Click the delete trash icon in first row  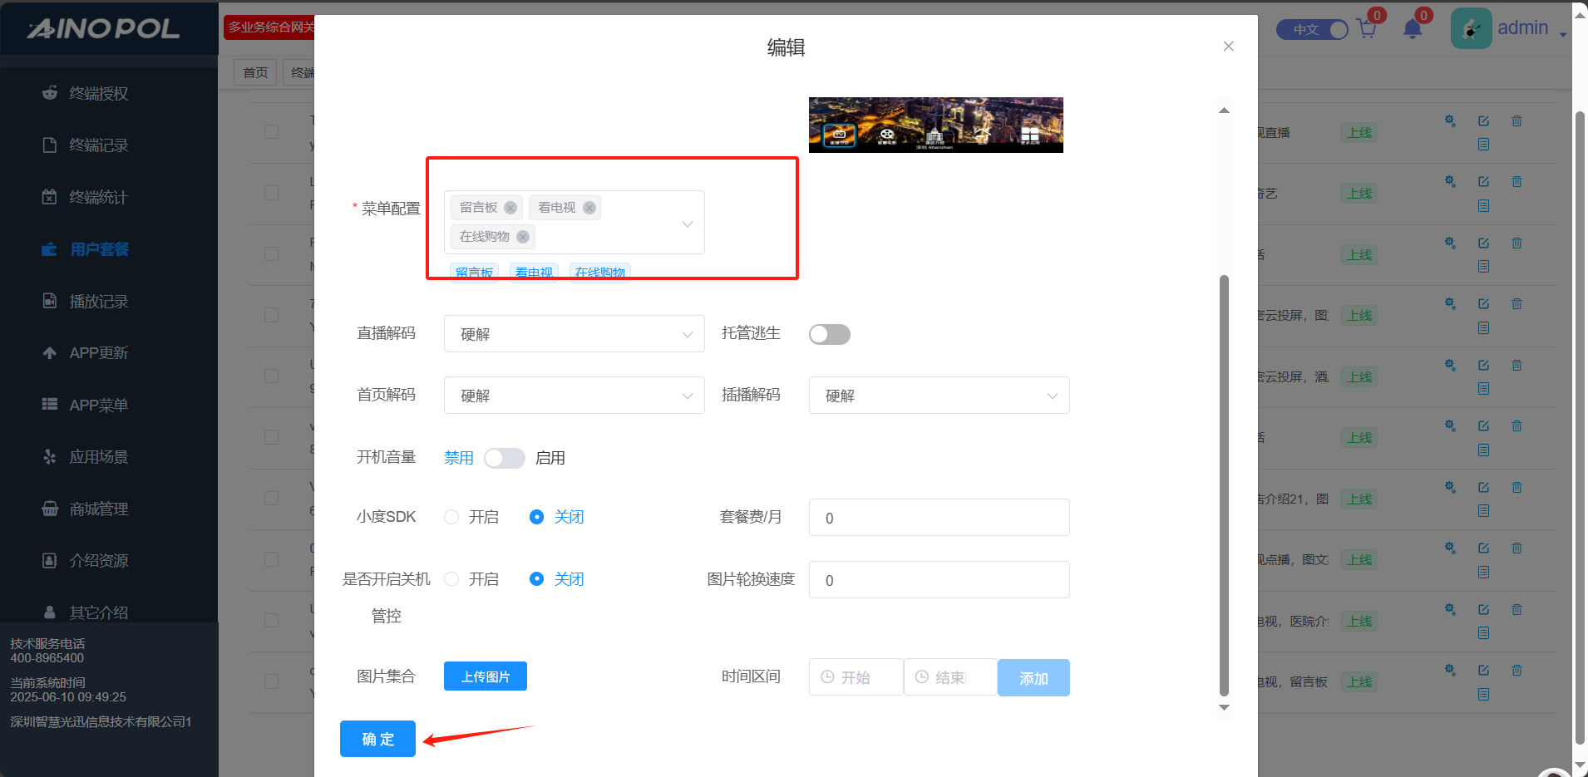(x=1516, y=121)
